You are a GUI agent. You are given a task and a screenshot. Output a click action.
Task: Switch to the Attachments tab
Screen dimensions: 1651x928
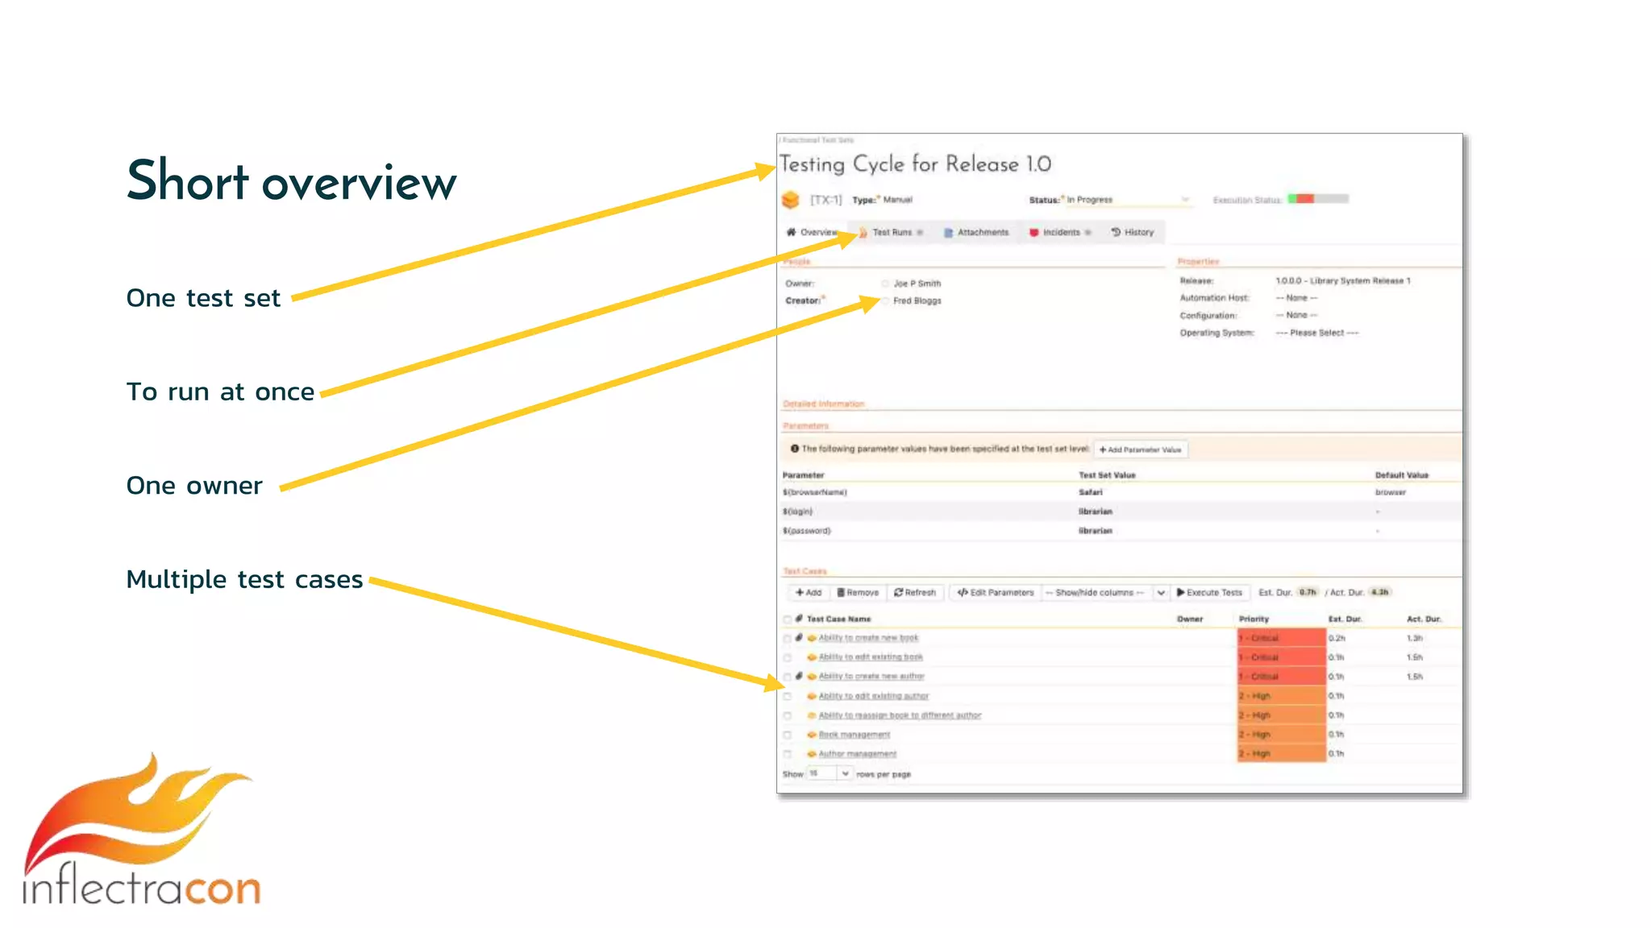(977, 232)
